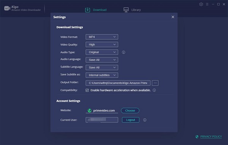Screen dimensions: 228x145
Task: Click the Download tab arrow icon
Action: click(87, 10)
